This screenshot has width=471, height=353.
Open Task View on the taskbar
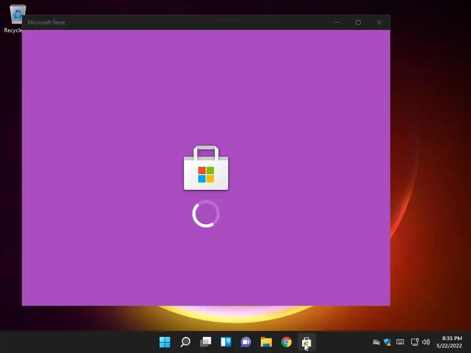coord(206,342)
